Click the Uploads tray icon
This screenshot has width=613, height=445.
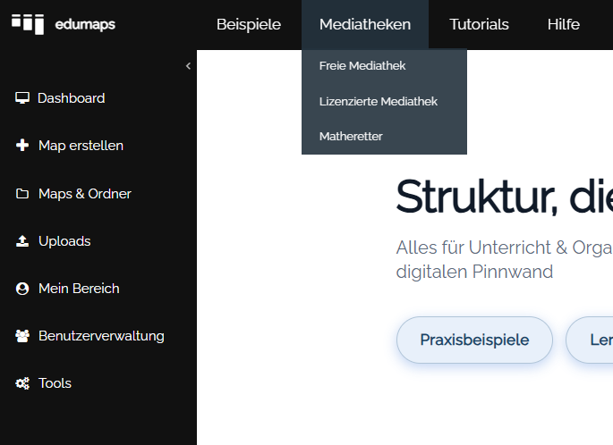22,241
